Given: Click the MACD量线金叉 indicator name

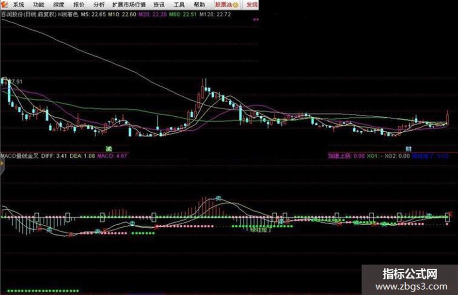Looking at the screenshot, I should pyautogui.click(x=19, y=156).
